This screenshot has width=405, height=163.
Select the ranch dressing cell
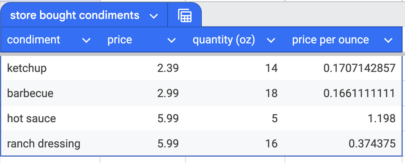click(x=44, y=143)
